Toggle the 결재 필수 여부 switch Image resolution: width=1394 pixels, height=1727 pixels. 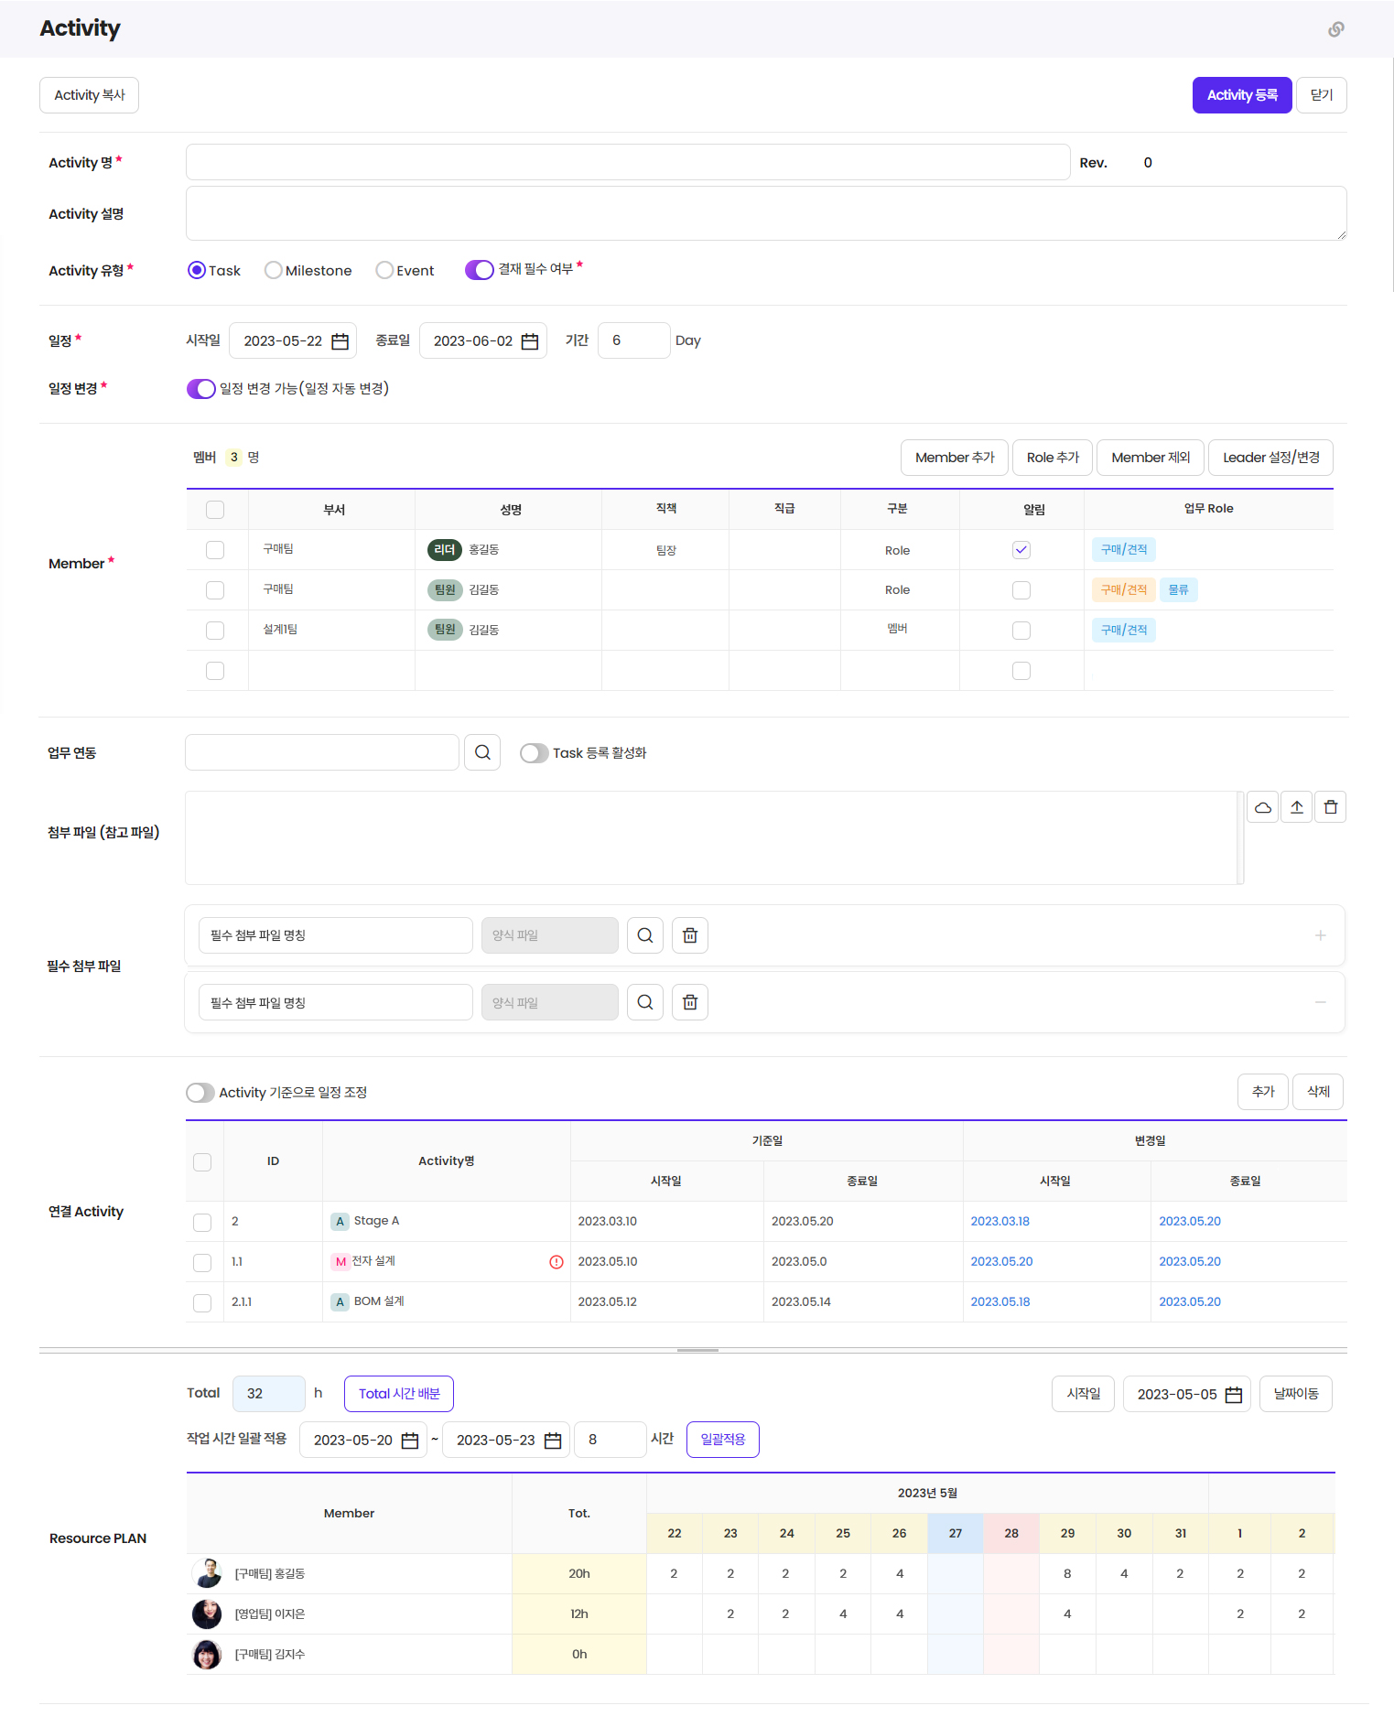(x=479, y=270)
